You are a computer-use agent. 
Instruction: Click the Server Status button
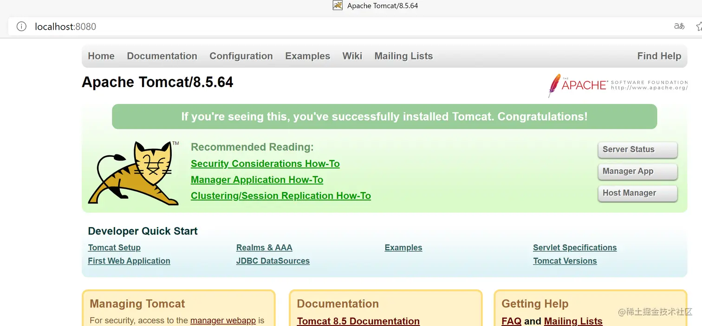coord(637,150)
